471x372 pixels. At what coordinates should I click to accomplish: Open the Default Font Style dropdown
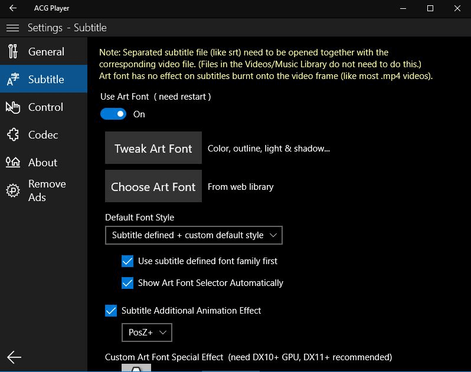coord(194,235)
